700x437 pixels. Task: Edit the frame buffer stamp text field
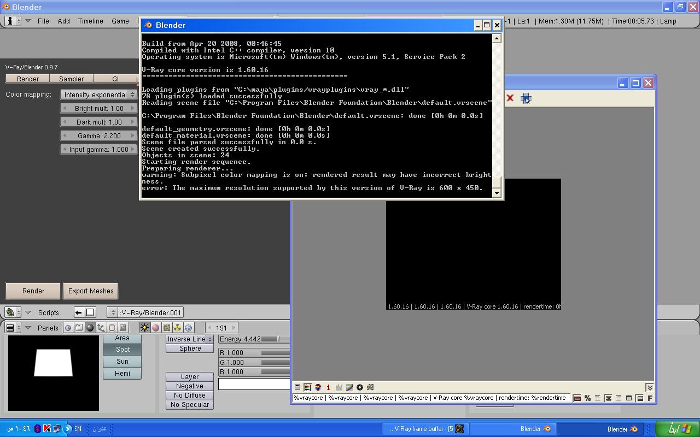point(431,398)
